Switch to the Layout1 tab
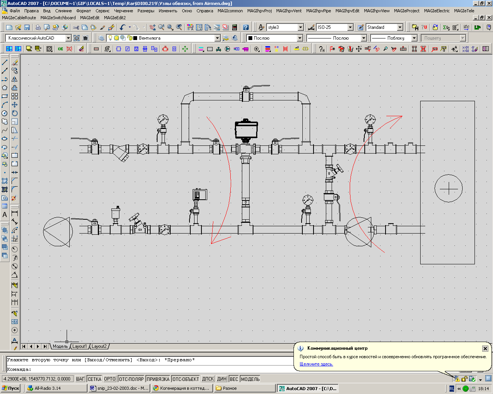 [x=80, y=346]
